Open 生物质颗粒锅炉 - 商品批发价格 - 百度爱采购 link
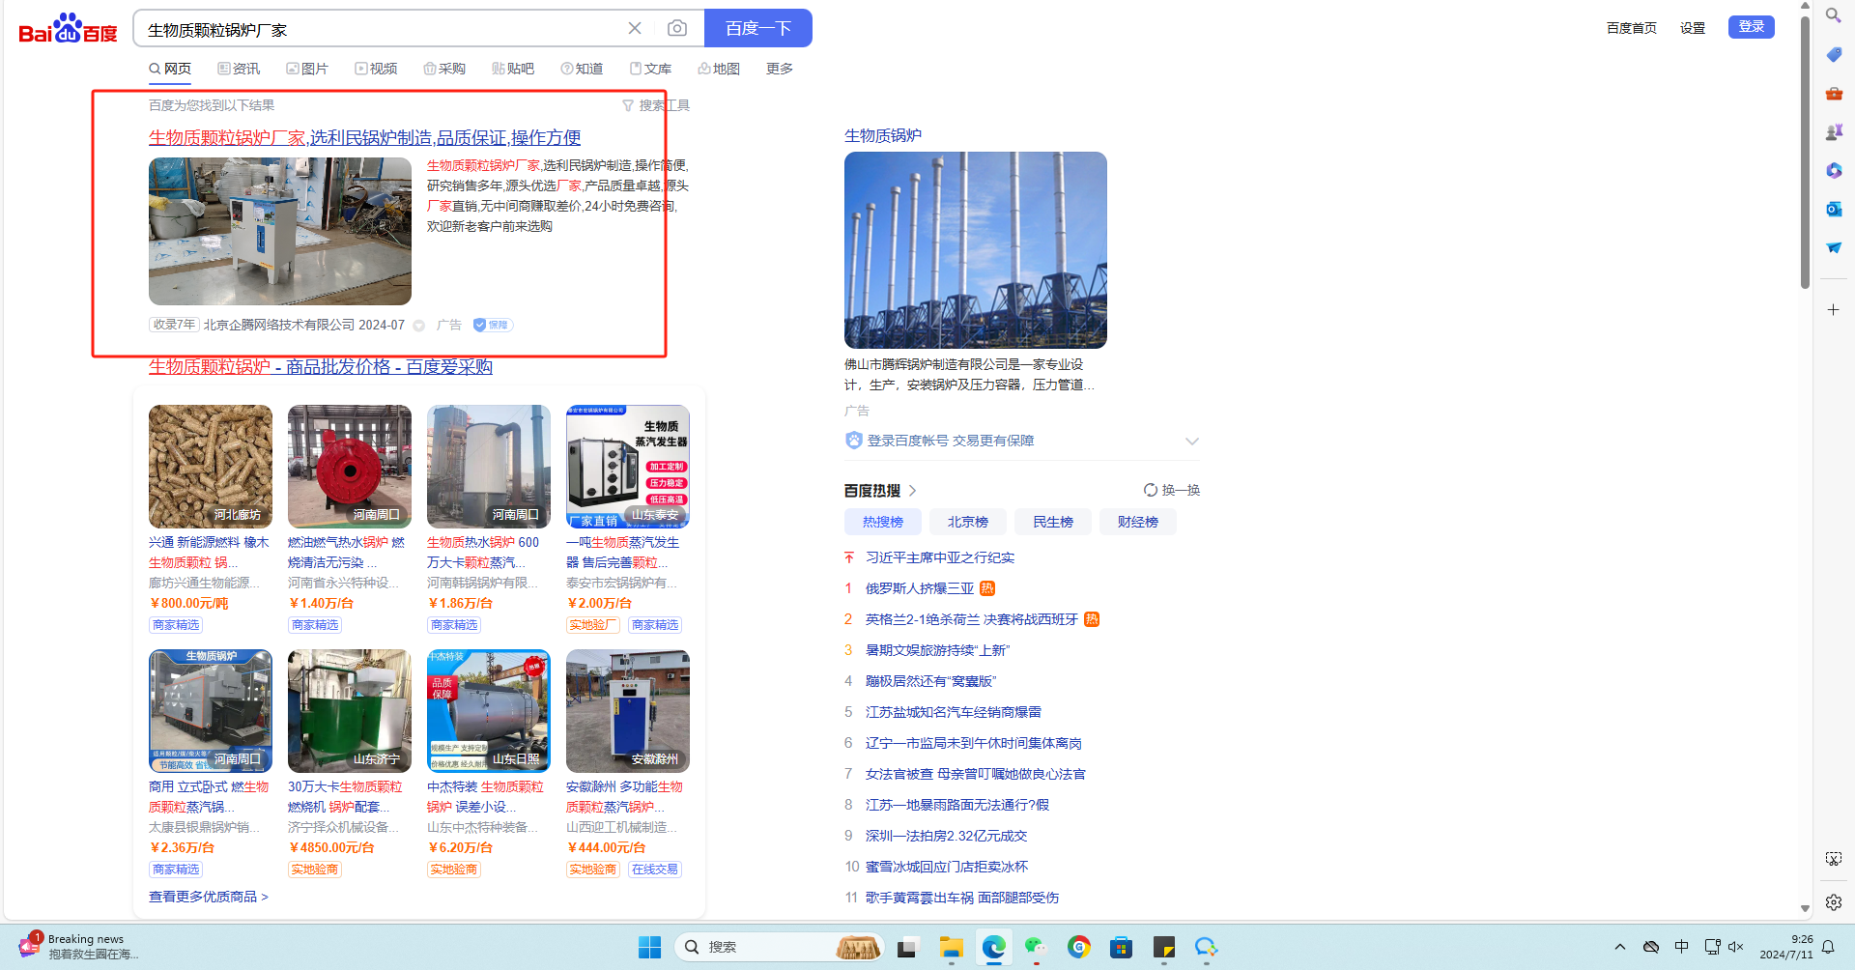This screenshot has height=970, width=1855. pyautogui.click(x=321, y=367)
